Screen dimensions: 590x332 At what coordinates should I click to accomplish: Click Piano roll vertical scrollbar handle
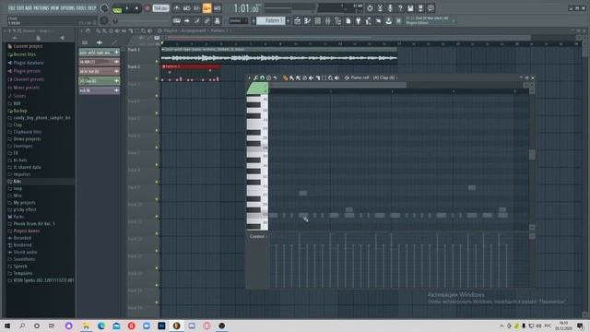(532, 154)
